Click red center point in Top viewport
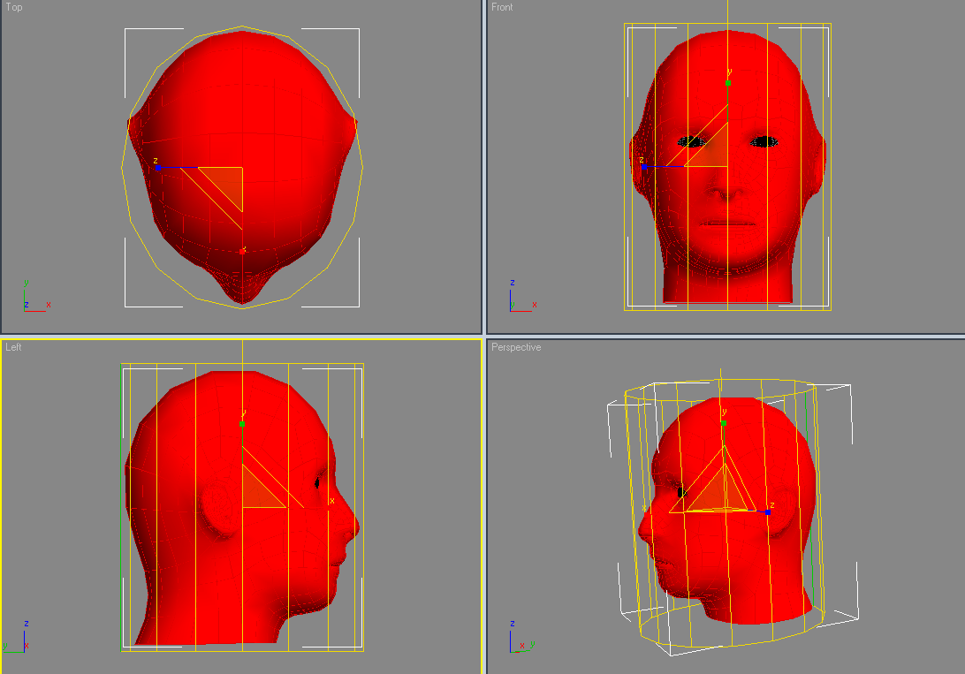The width and height of the screenshot is (965, 674). [x=242, y=251]
